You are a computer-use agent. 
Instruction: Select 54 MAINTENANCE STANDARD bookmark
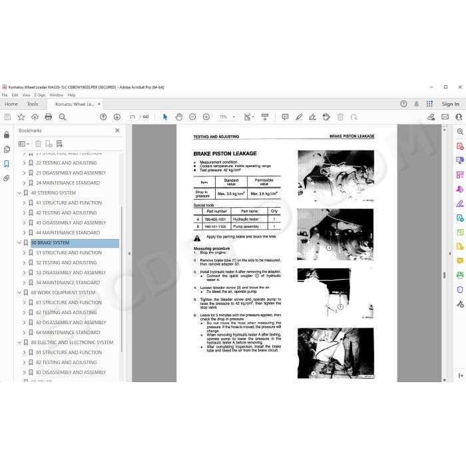(68, 283)
